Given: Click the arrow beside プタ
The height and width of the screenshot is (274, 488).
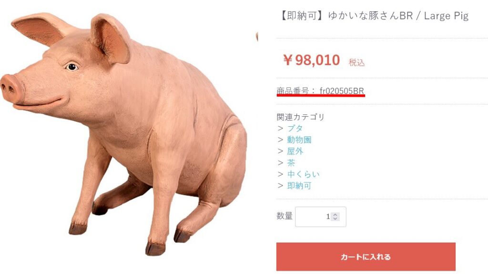Looking at the screenshot, I should pyautogui.click(x=280, y=128).
